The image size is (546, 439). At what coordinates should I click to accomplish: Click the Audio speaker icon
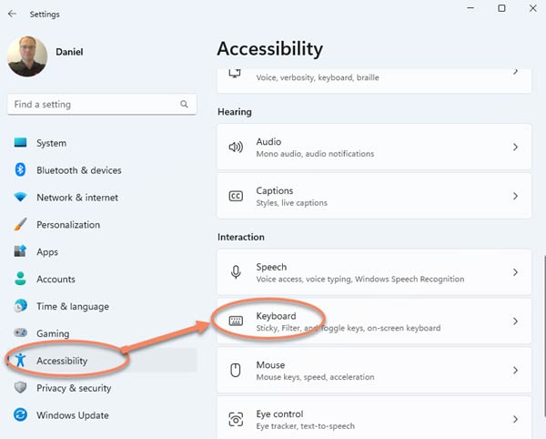pos(236,147)
